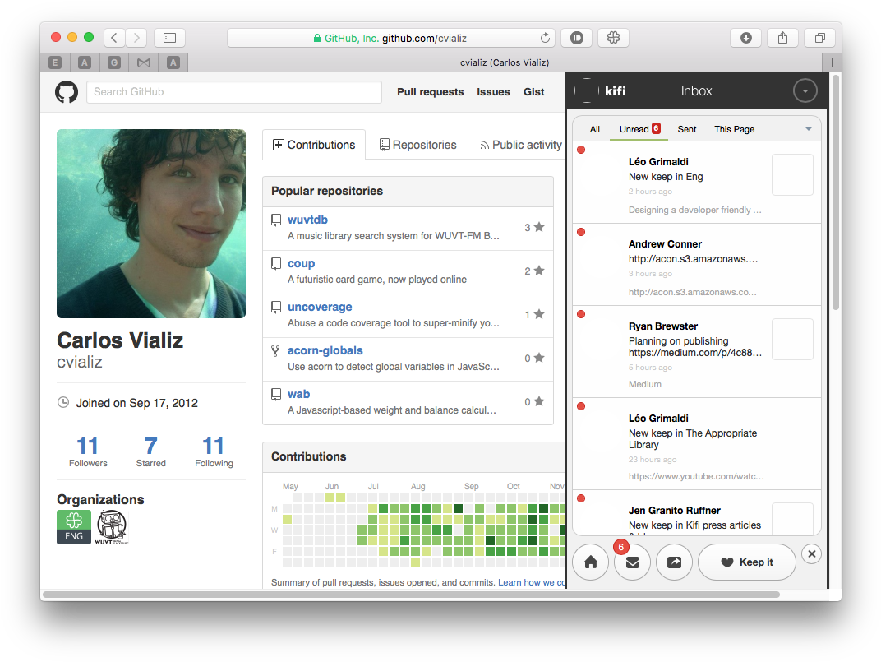This screenshot has width=881, height=662.
Task: Click the Search GitHub field
Action: (234, 92)
